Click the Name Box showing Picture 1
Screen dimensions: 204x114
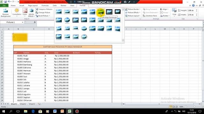click(x=12, y=22)
